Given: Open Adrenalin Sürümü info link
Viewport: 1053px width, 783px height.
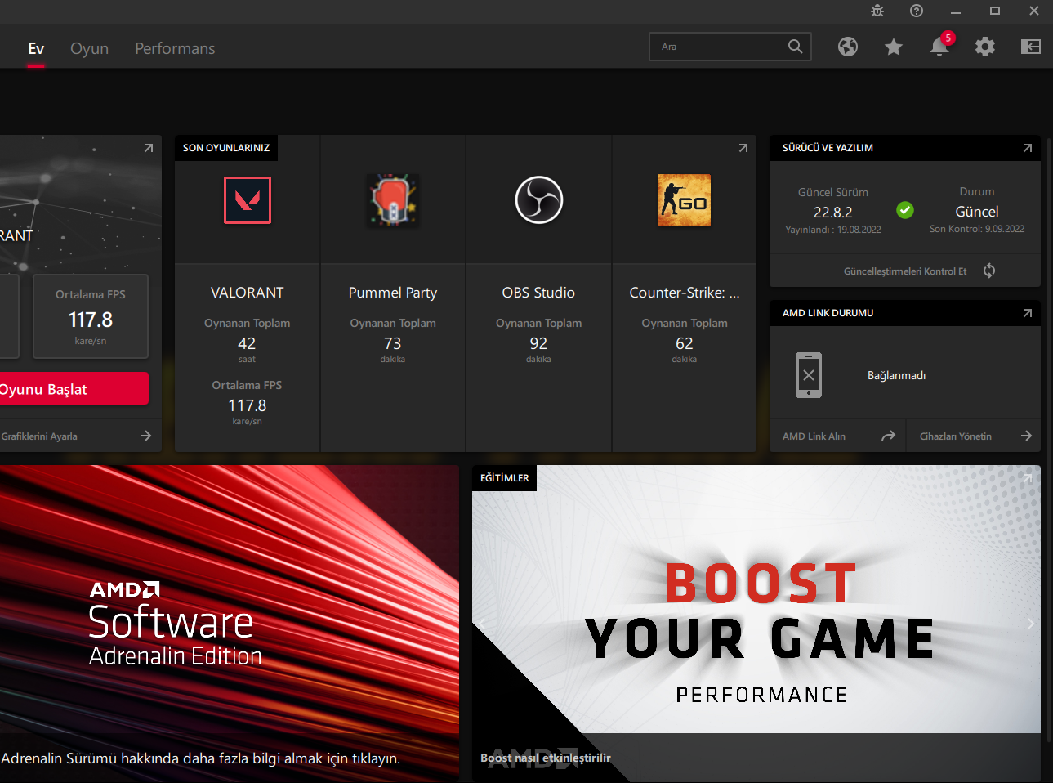Looking at the screenshot, I should click(200, 758).
